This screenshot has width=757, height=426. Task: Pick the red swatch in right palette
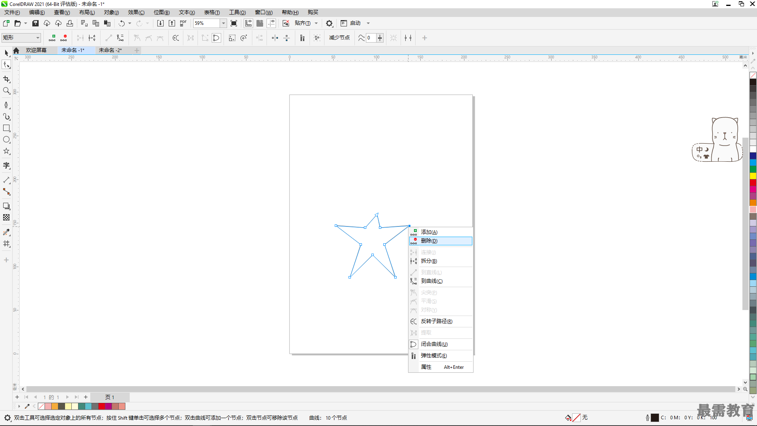[753, 183]
